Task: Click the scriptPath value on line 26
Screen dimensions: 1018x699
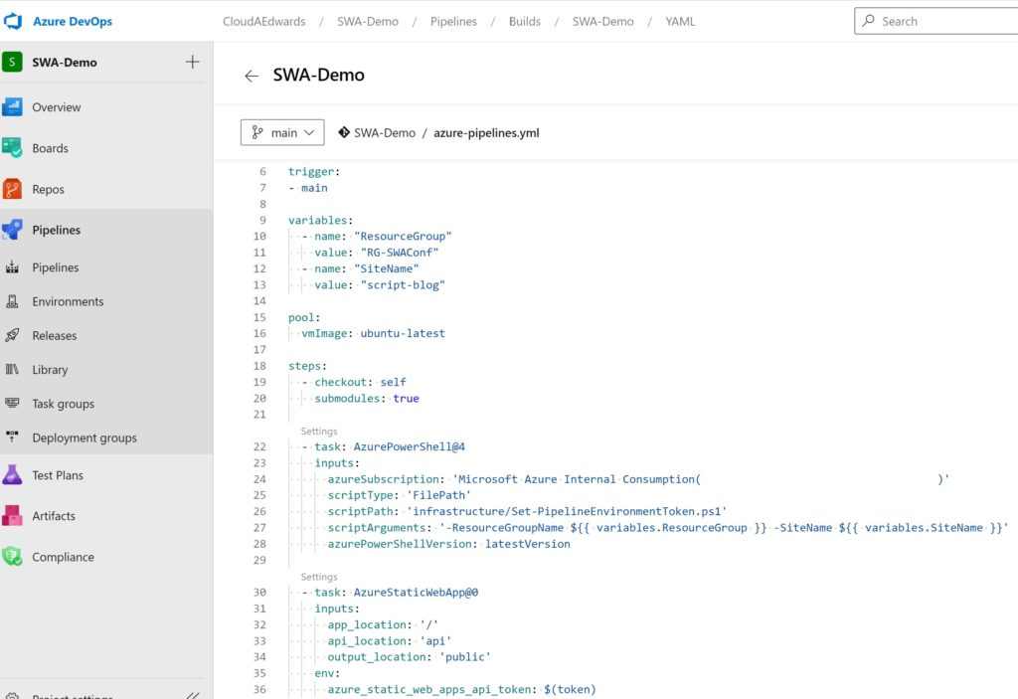Action: click(x=566, y=511)
